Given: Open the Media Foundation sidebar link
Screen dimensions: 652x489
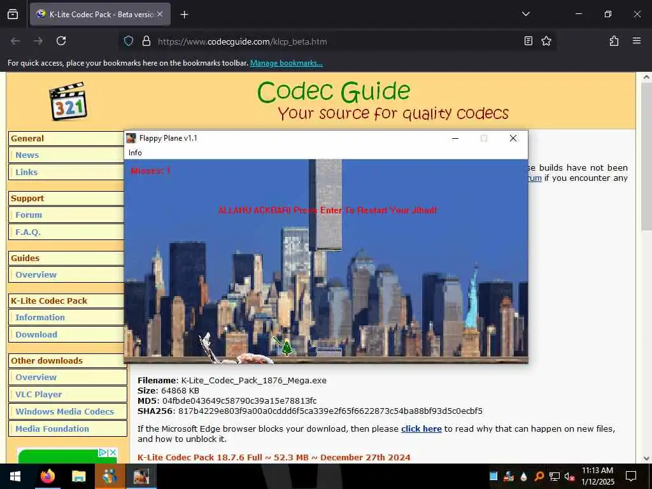Looking at the screenshot, I should point(52,429).
